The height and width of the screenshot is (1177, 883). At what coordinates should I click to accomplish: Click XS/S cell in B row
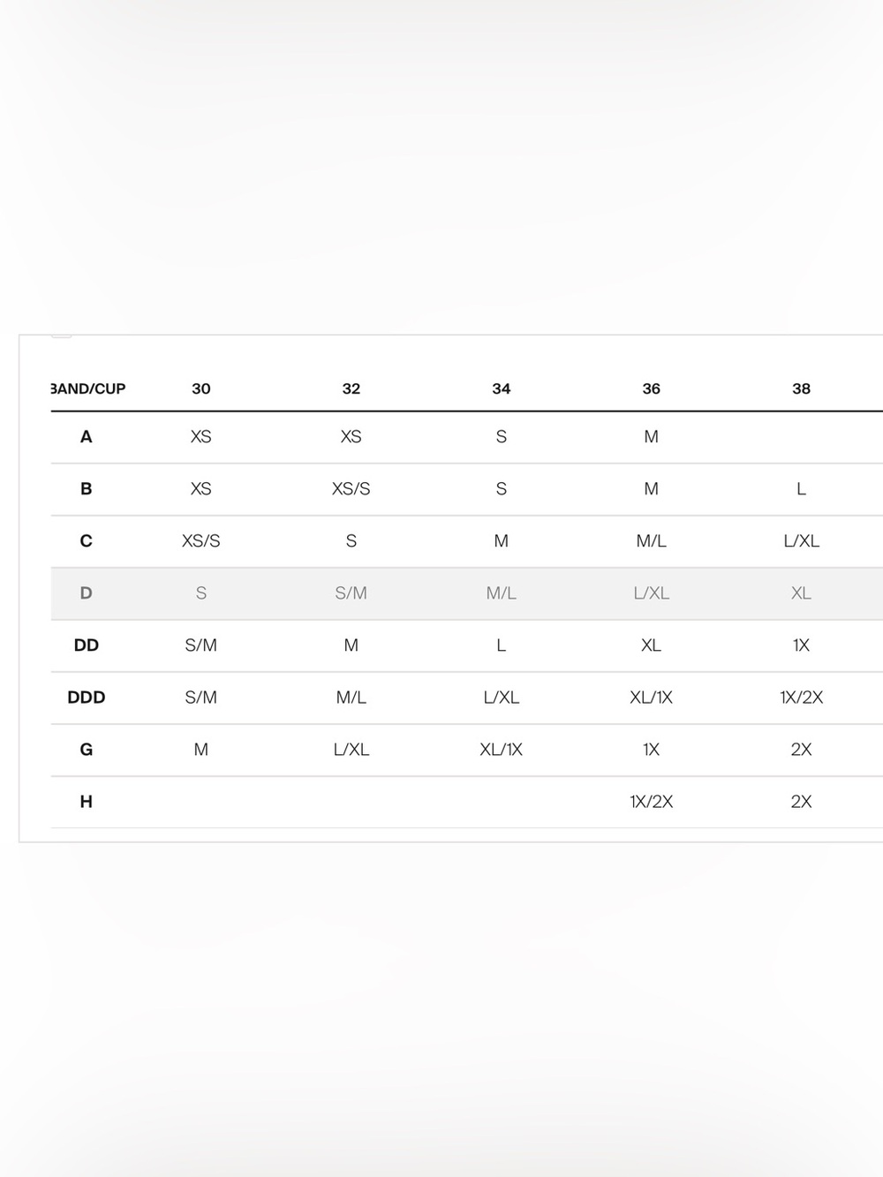(x=351, y=488)
